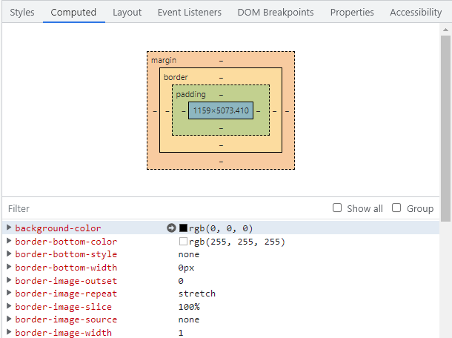The image size is (452, 338).
Task: Click the margin bottom dash value
Action: tap(221, 162)
